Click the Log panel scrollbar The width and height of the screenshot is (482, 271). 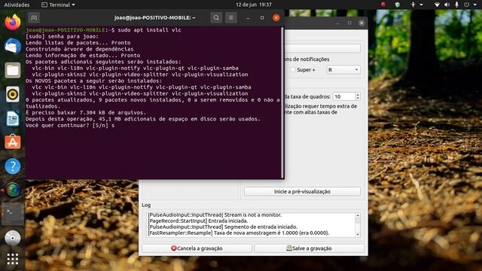(x=358, y=224)
